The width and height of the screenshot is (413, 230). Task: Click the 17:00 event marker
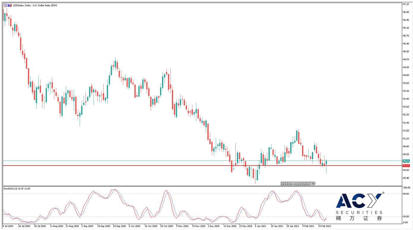point(312,183)
